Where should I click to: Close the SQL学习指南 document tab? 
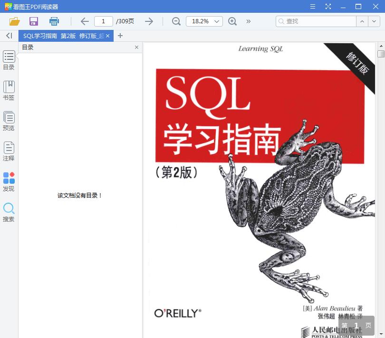pos(107,36)
